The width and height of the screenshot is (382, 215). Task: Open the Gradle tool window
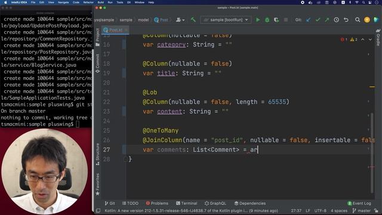pos(378,38)
